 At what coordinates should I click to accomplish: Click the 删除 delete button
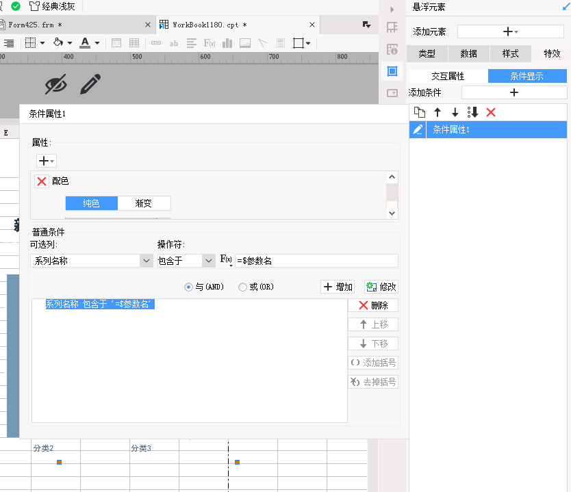(373, 305)
